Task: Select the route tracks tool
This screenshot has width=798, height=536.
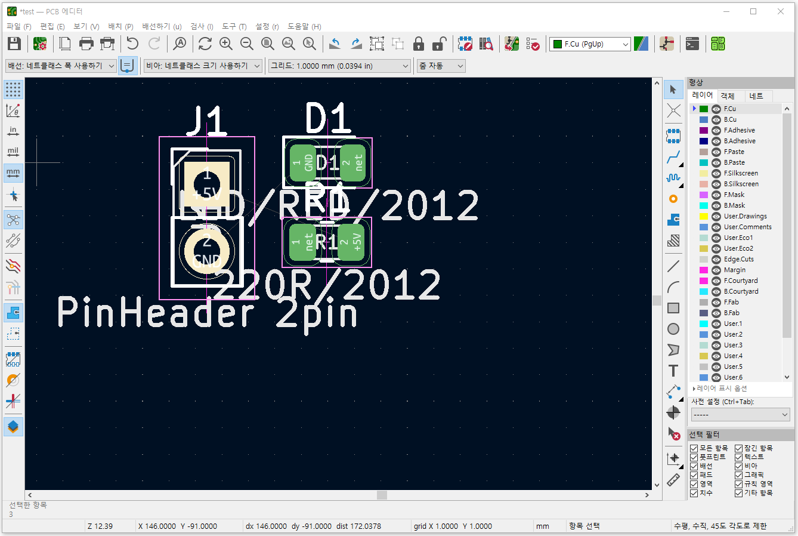Action: [673, 158]
